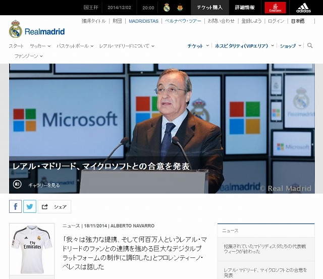Expand the バスケットボール menu
The image size is (323, 279).
point(75,46)
